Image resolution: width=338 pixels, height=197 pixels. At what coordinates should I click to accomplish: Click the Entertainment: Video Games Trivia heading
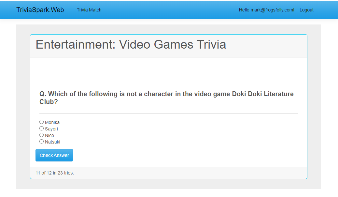point(131,44)
